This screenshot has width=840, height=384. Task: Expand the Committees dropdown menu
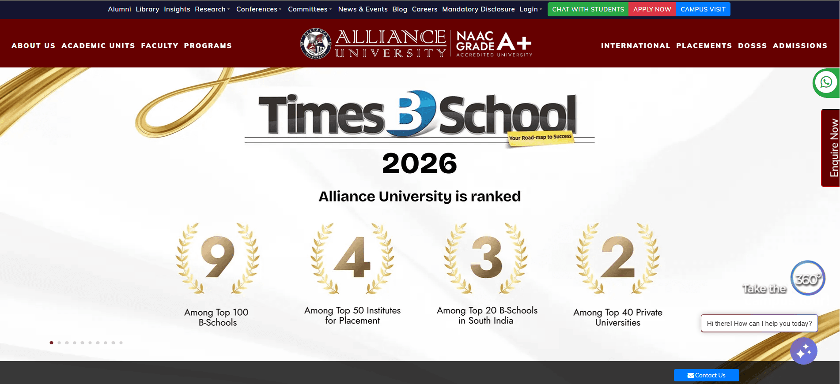click(310, 9)
